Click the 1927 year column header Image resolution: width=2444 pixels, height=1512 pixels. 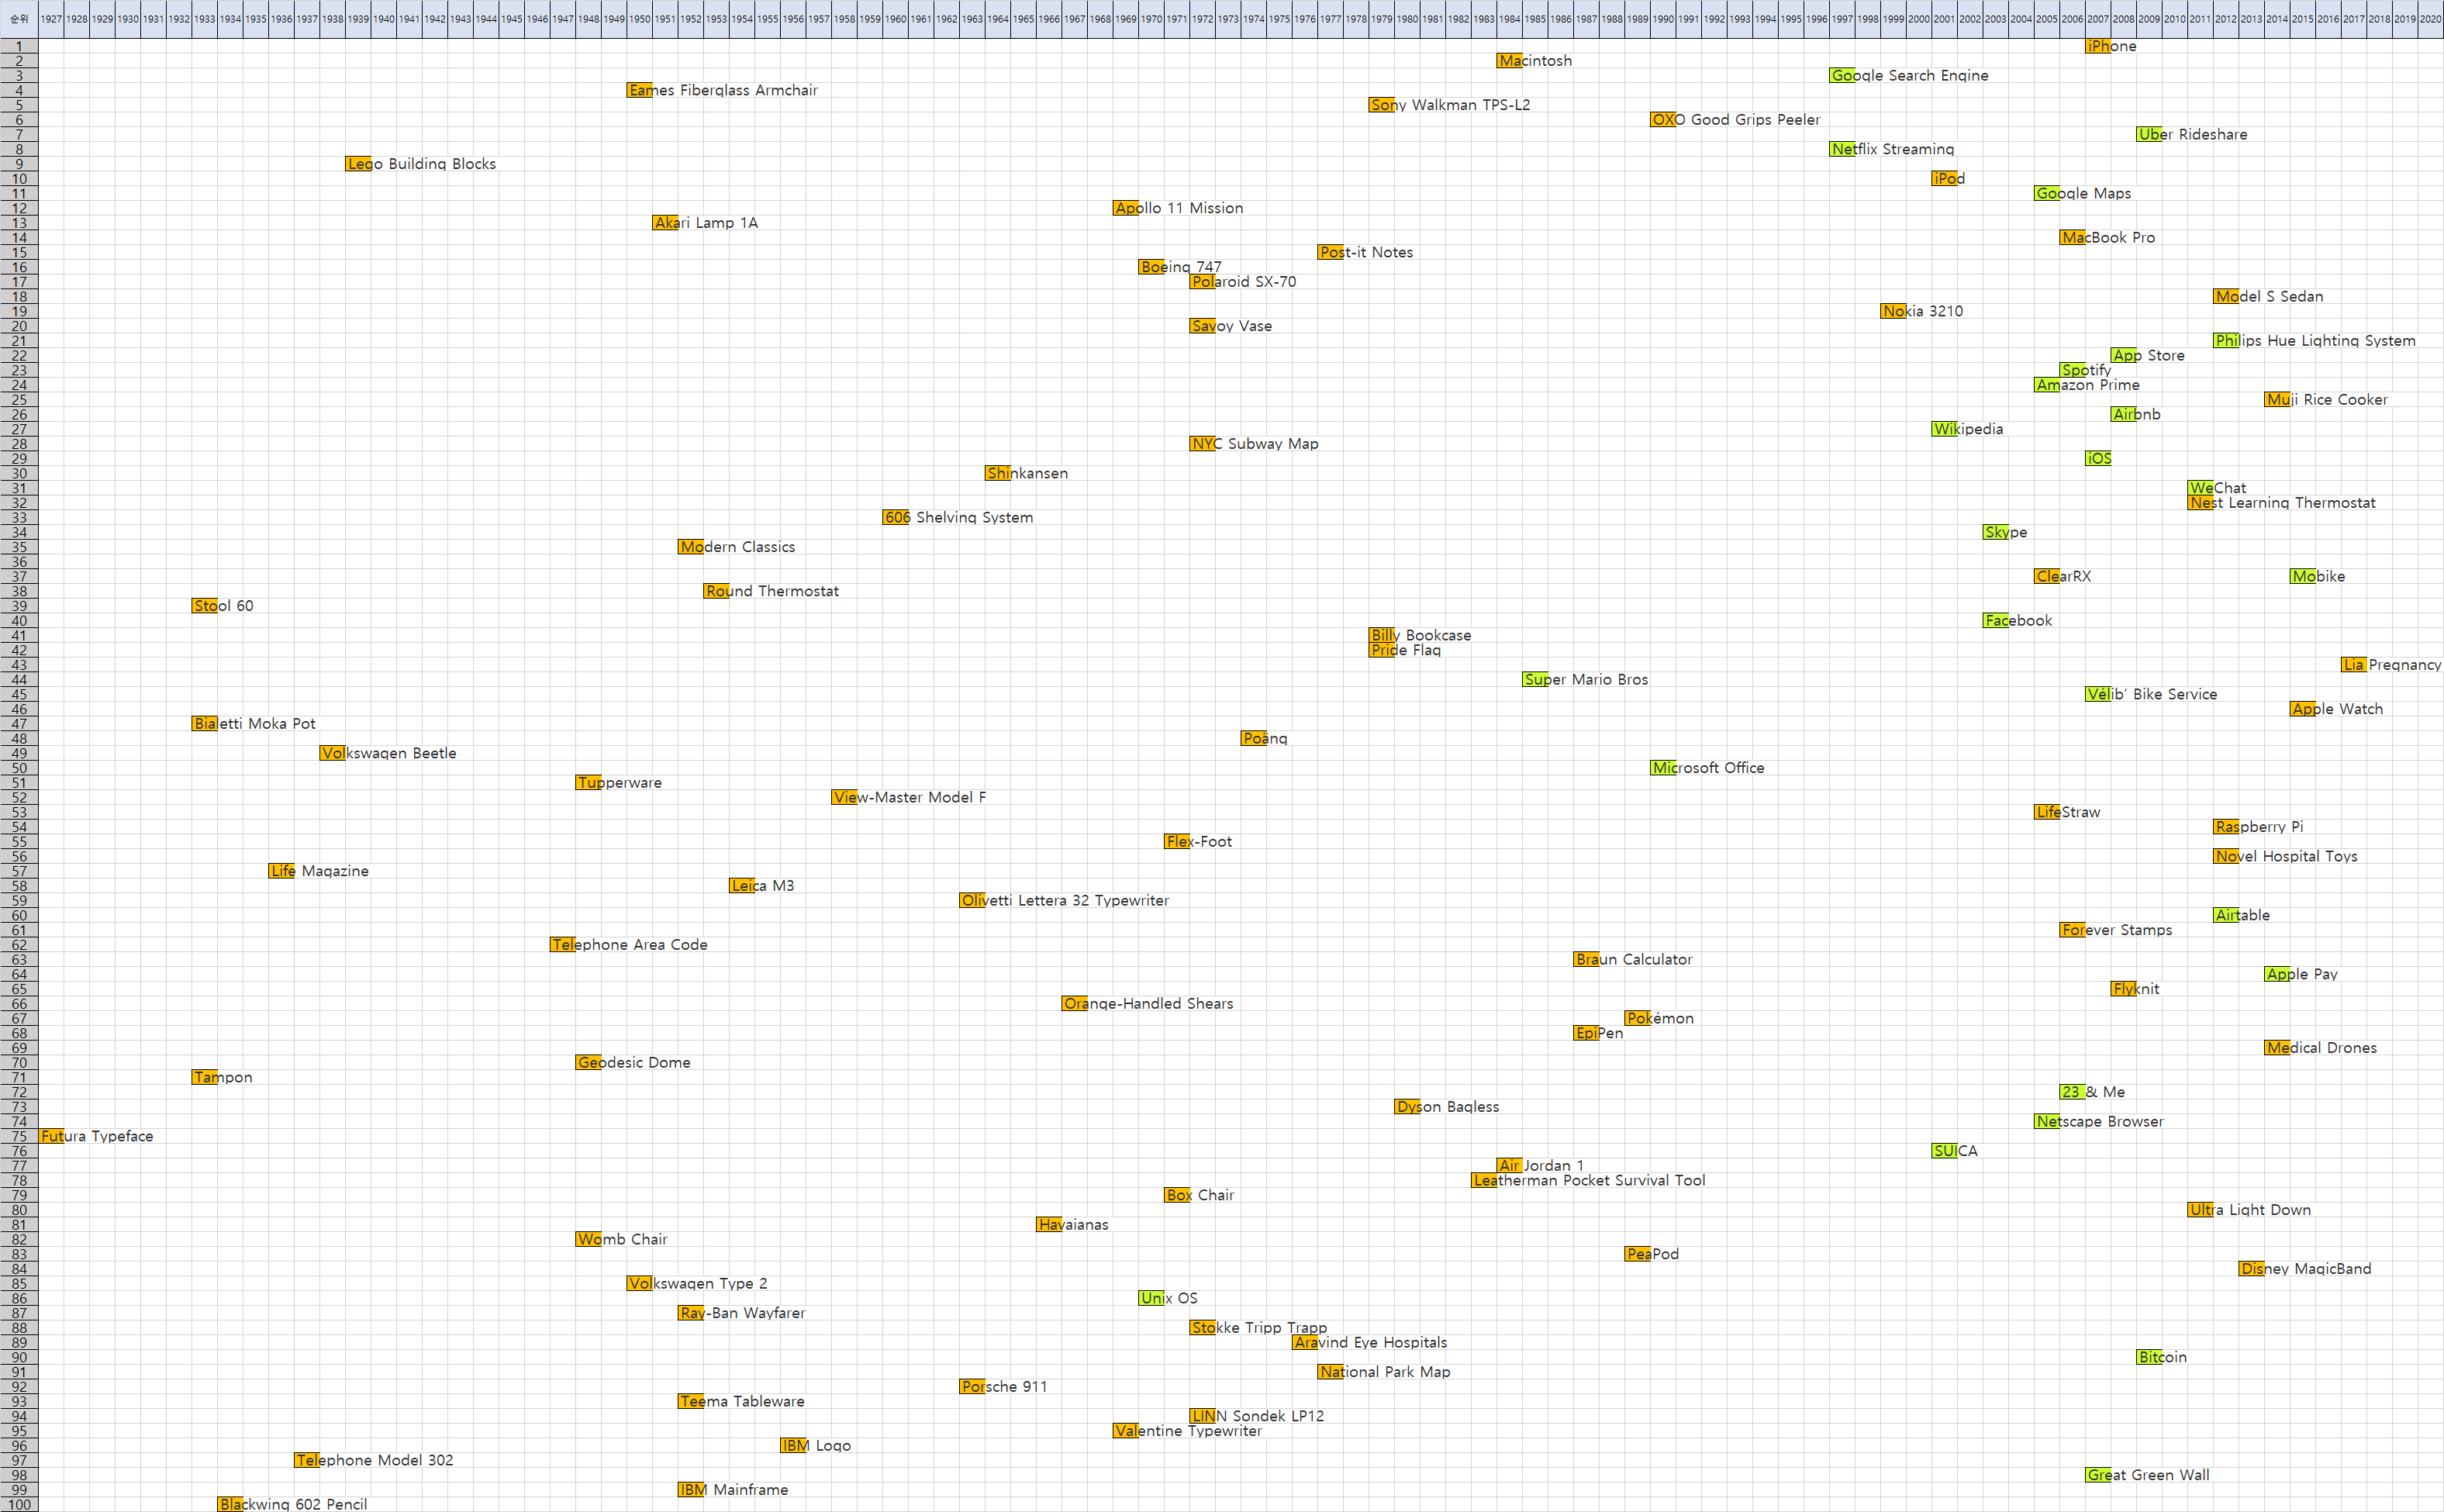point(51,19)
